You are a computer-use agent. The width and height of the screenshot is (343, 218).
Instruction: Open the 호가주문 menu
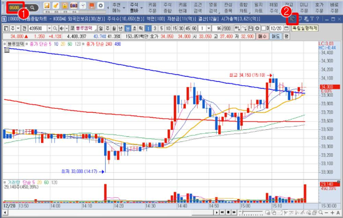pyautogui.click(x=319, y=7)
